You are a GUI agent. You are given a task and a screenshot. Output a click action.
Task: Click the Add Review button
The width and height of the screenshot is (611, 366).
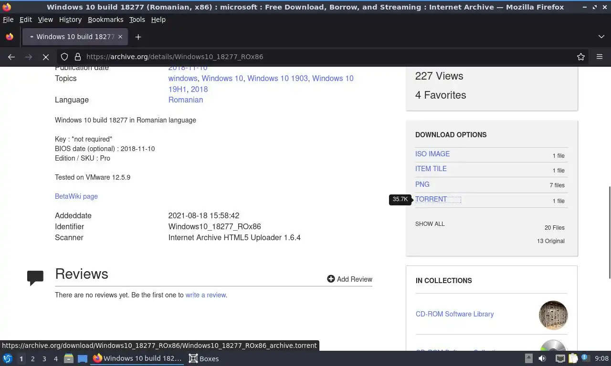349,279
